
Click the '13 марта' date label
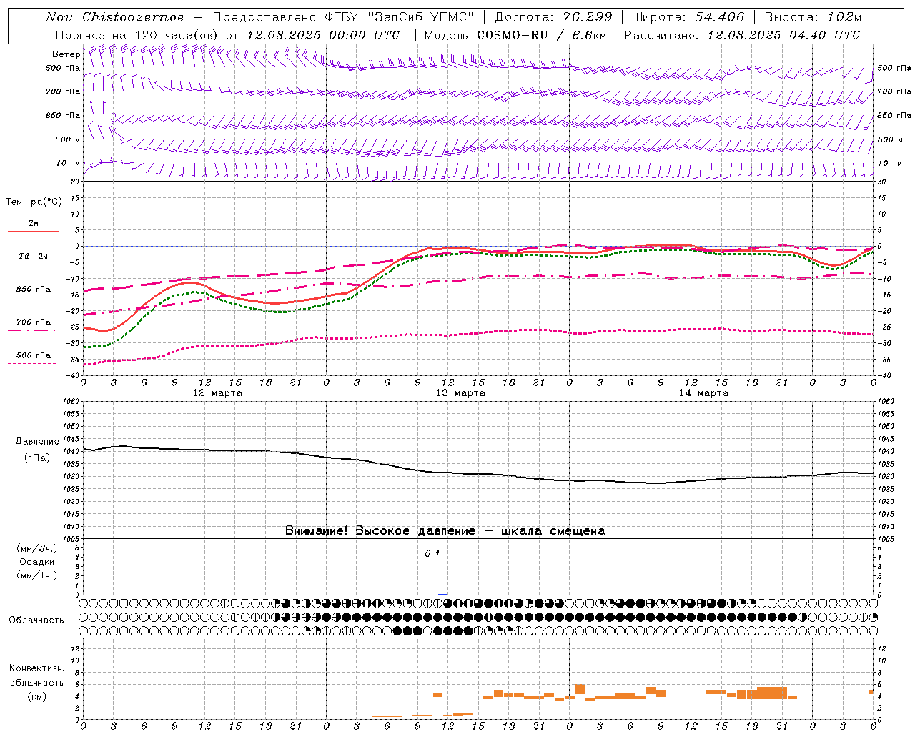[461, 393]
